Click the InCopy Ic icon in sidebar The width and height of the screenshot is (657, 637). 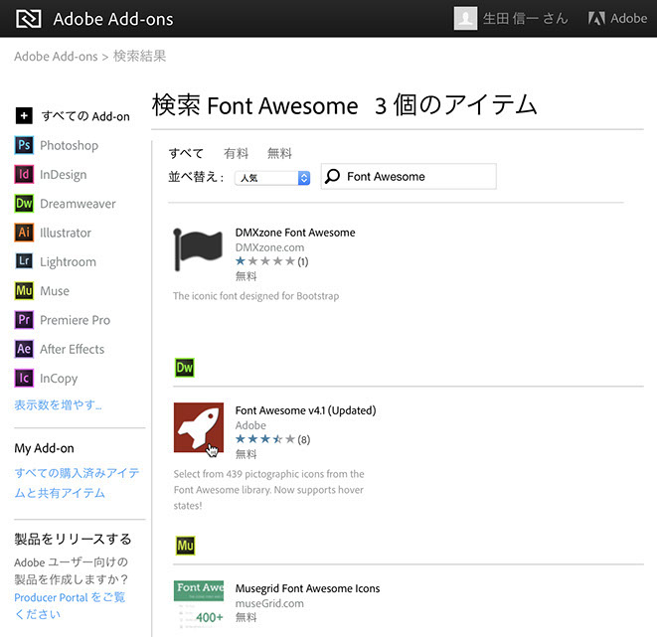(24, 378)
